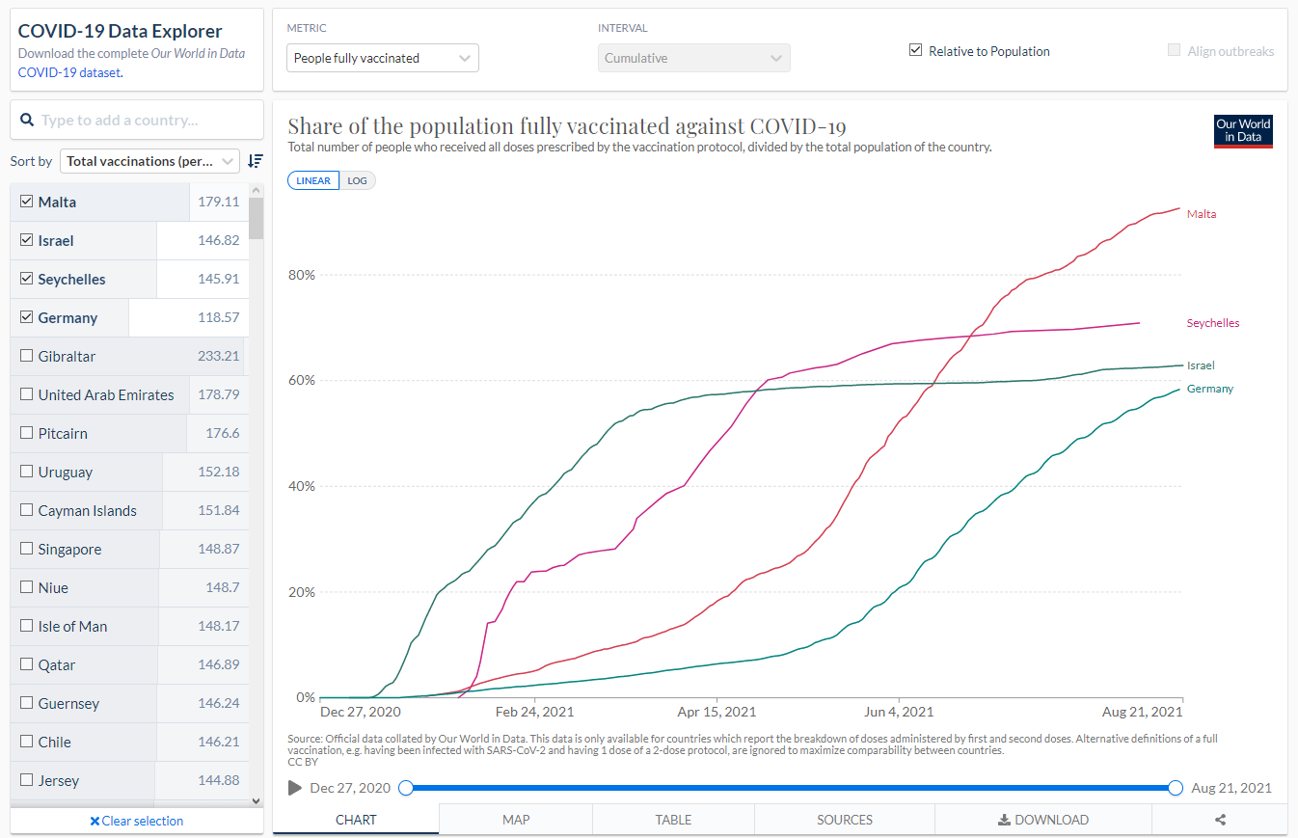Click the timeline end handle at Aug 21, 2021
The width and height of the screenshot is (1298, 838).
pyautogui.click(x=1175, y=788)
